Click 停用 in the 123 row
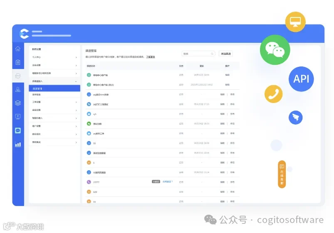 (x=233, y=192)
